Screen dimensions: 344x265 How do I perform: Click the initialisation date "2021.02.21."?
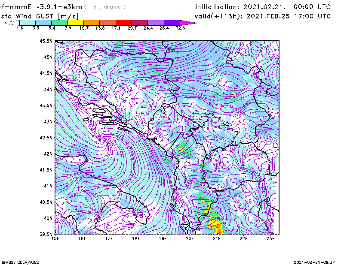(264, 7)
